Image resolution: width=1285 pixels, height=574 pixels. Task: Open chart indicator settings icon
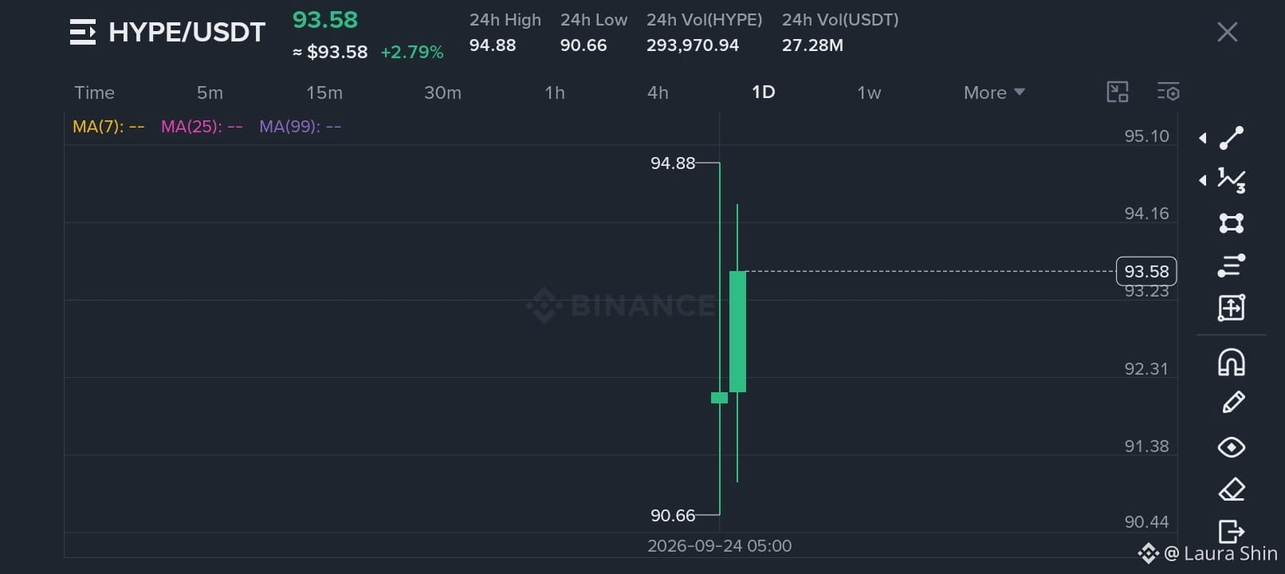tap(1168, 92)
